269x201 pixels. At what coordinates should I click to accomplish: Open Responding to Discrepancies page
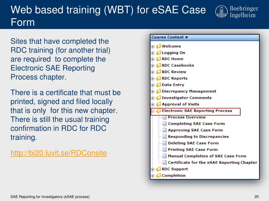click(x=198, y=137)
